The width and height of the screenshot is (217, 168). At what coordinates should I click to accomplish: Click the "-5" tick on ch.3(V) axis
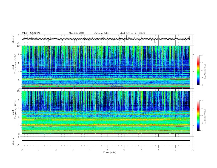19,145
